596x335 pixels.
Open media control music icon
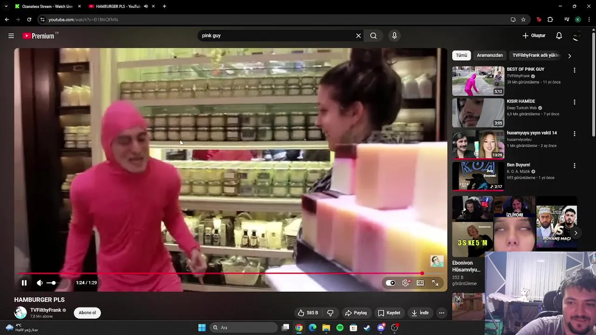(x=567, y=20)
